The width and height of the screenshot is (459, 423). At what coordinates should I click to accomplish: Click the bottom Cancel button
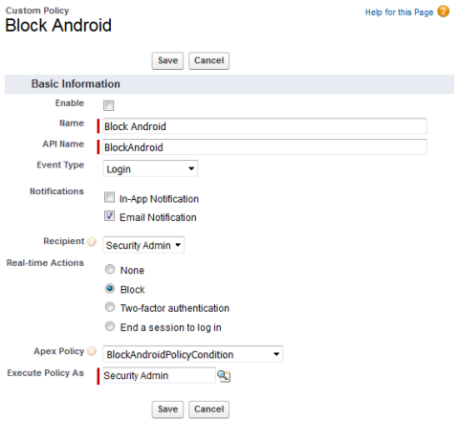click(x=208, y=410)
